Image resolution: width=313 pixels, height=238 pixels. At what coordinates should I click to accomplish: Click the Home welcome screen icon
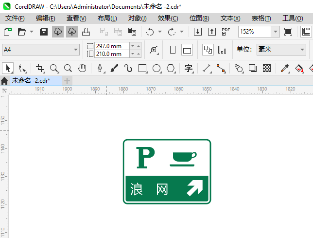point(4,81)
